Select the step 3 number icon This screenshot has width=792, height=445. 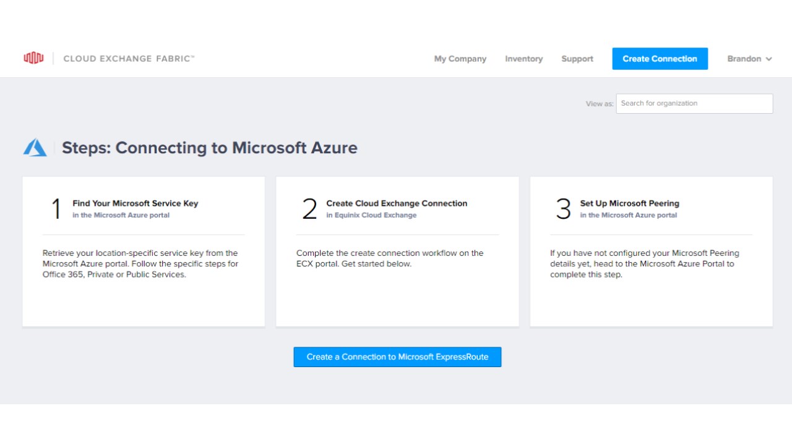point(563,209)
